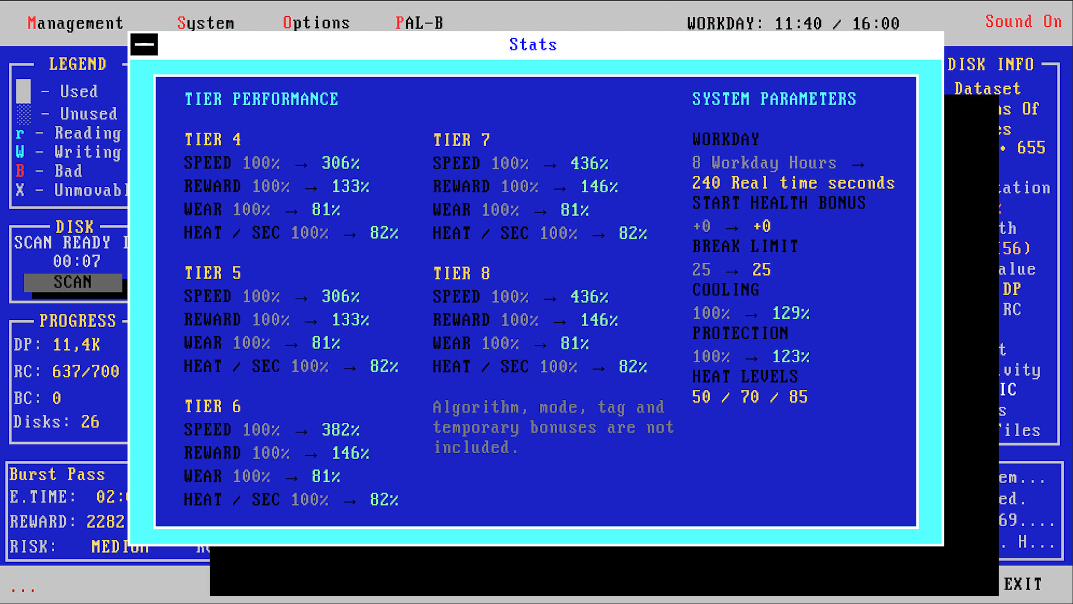Click the 'W' Writing legend symbol
Screen dimensions: 1073x604
pos(20,152)
